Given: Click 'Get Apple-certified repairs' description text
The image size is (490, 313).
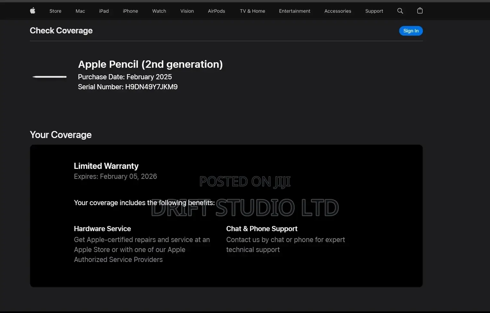Looking at the screenshot, I should 142,249.
